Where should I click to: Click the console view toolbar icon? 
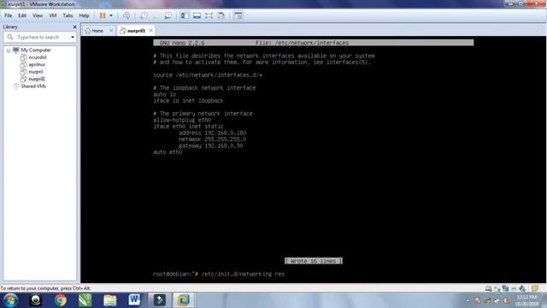click(x=238, y=15)
